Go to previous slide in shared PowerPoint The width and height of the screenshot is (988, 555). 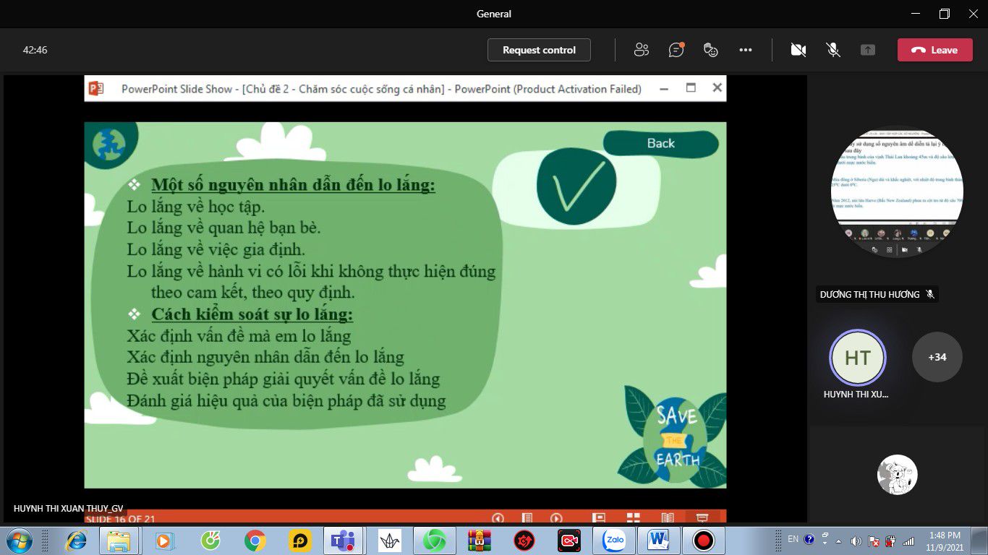coord(498,518)
